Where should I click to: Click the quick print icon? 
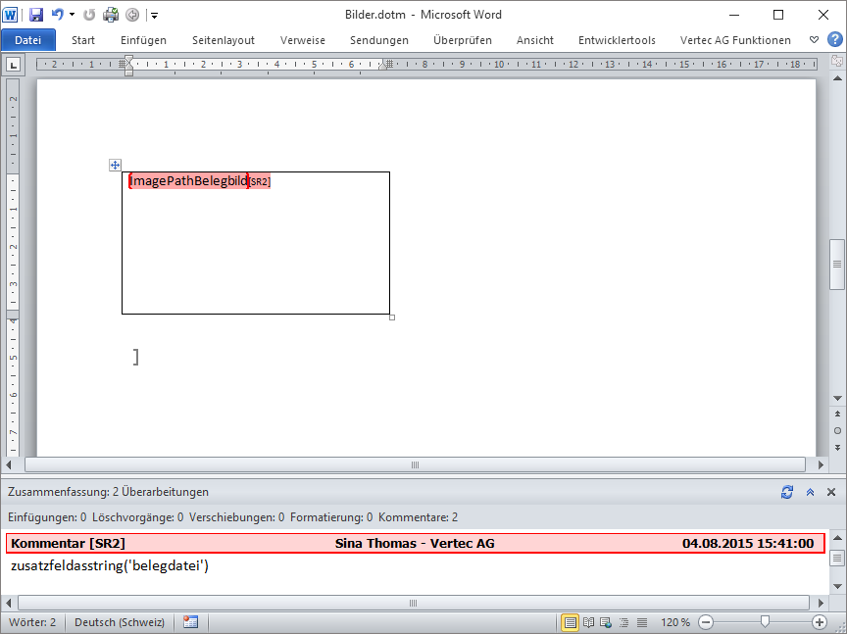point(111,15)
